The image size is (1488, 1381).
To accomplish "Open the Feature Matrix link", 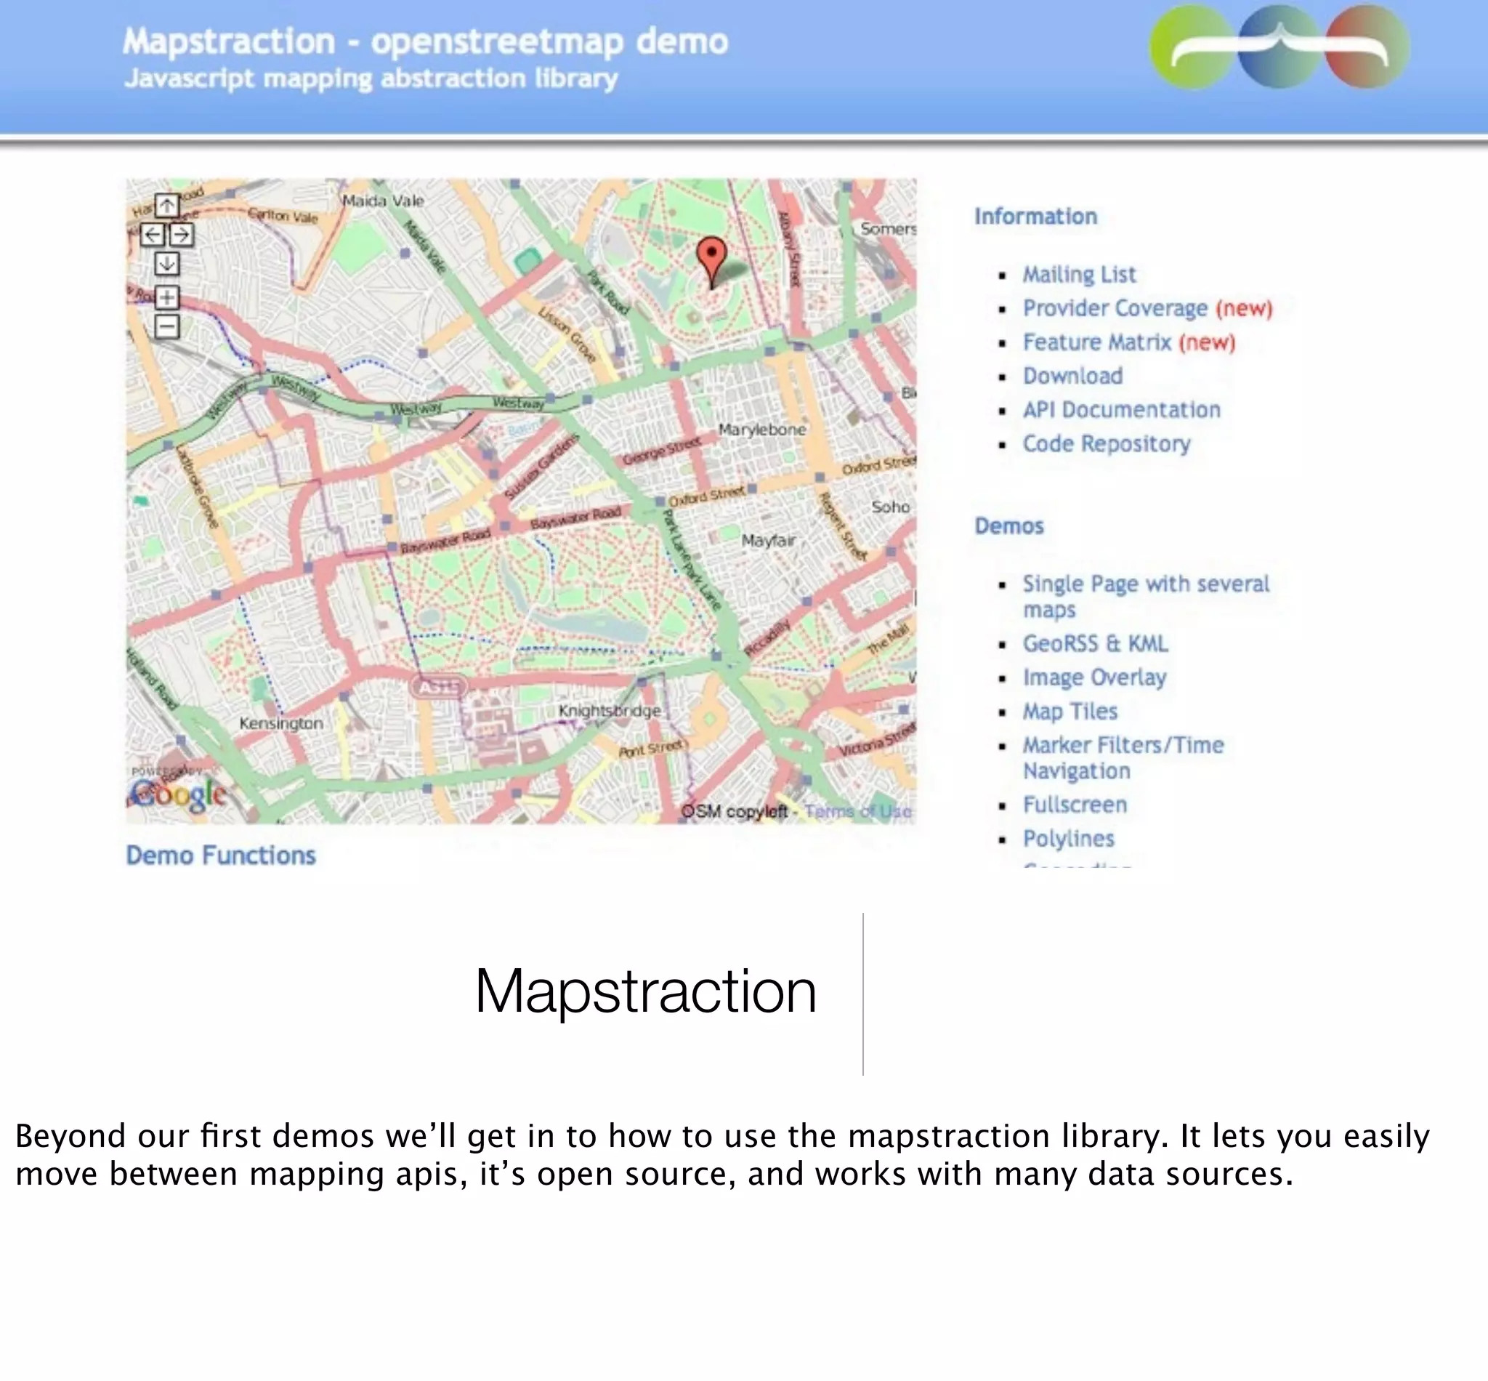I will click(1096, 342).
